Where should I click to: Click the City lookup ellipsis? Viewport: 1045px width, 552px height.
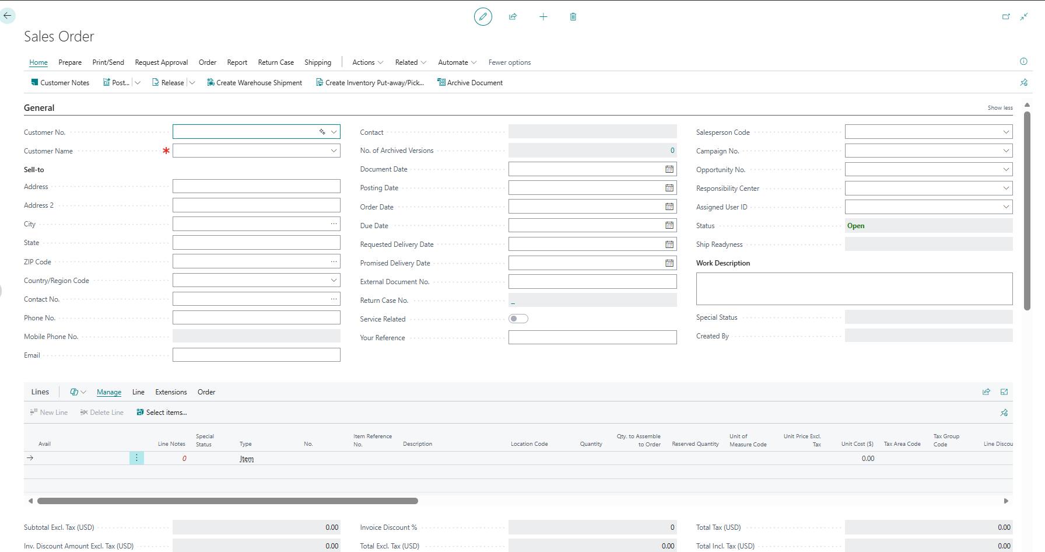click(x=334, y=224)
